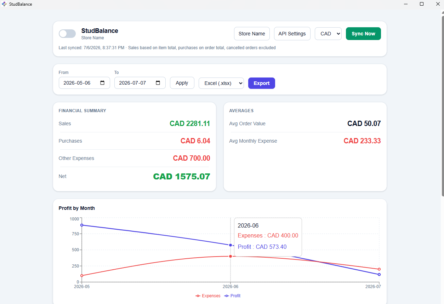The width and height of the screenshot is (444, 304).
Task: Toggle the switch next to StudBalance
Action: click(x=67, y=34)
